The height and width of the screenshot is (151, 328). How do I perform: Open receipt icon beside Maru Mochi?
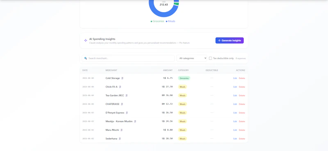[121, 130]
